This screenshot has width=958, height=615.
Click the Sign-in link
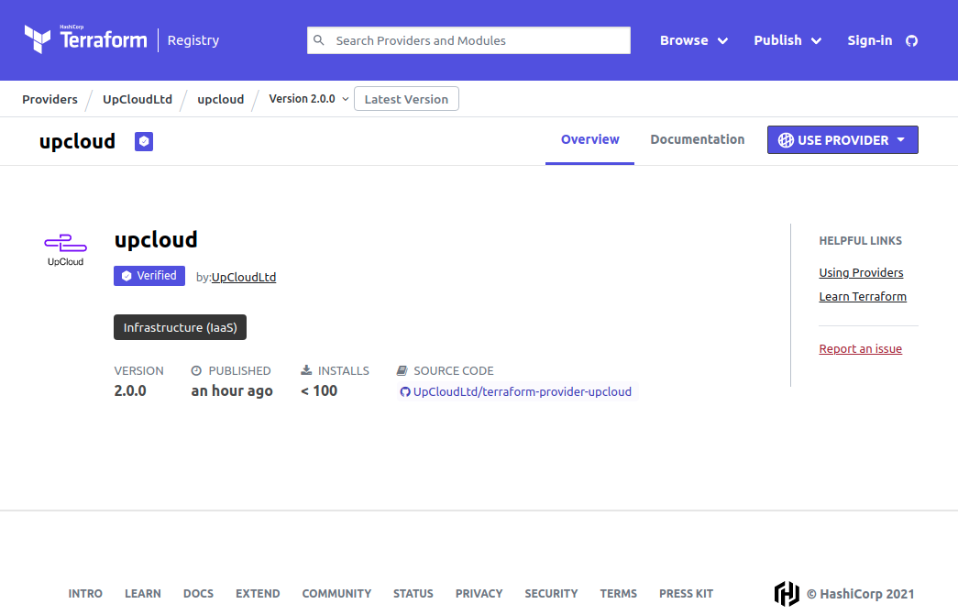click(x=869, y=40)
